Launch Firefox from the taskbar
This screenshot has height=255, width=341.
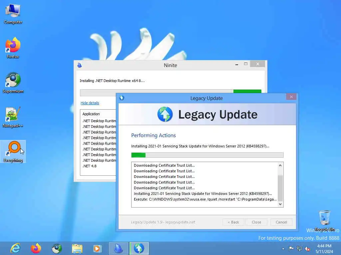(36, 248)
